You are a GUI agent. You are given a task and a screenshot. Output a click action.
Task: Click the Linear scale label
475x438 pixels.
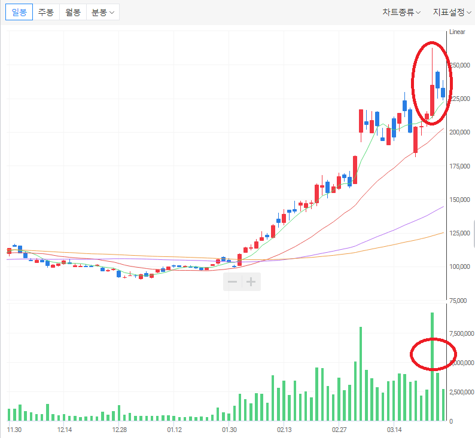(x=457, y=32)
